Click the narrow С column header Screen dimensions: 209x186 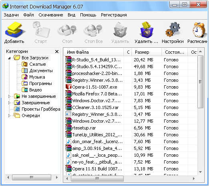(x=128, y=52)
